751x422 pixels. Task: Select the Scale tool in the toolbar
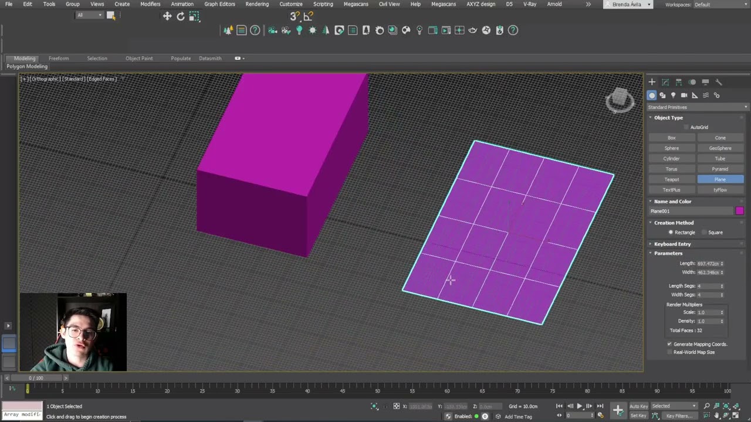tap(194, 16)
